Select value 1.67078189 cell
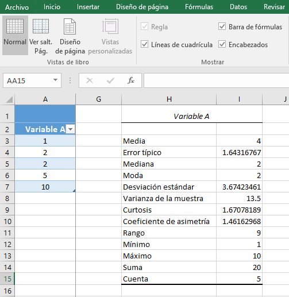289x297 pixels. coord(239,210)
